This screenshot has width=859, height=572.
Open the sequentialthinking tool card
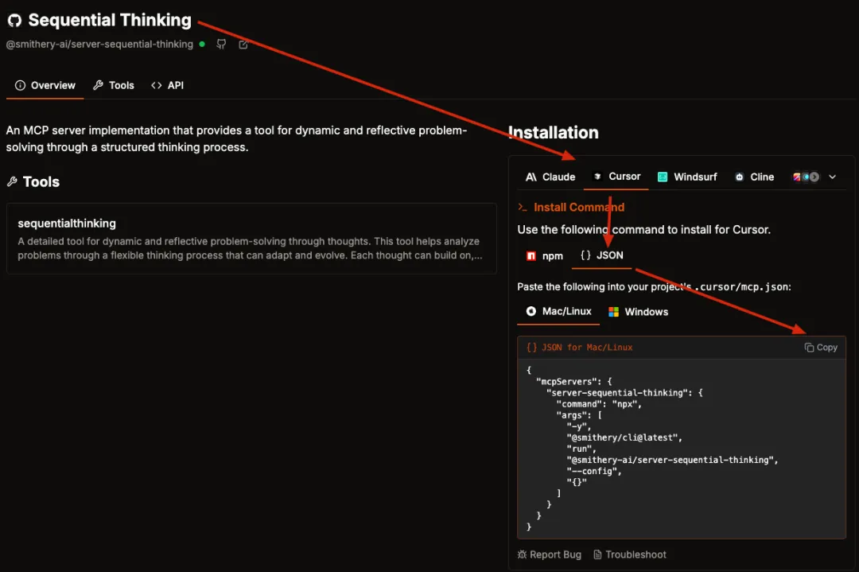251,239
